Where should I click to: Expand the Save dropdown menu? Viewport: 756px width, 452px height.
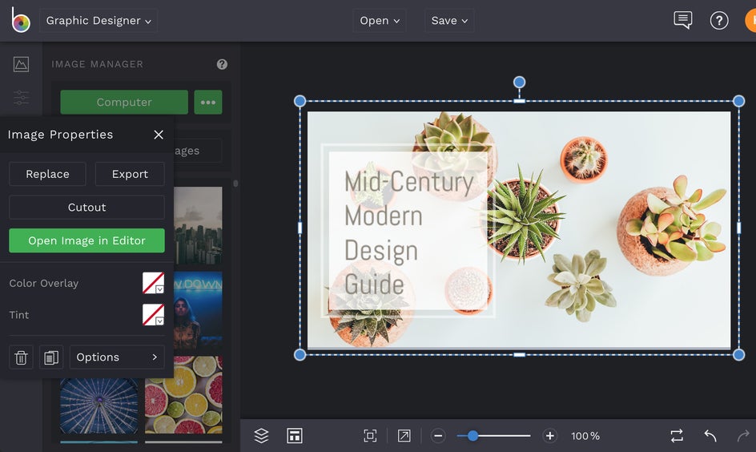[x=449, y=21]
